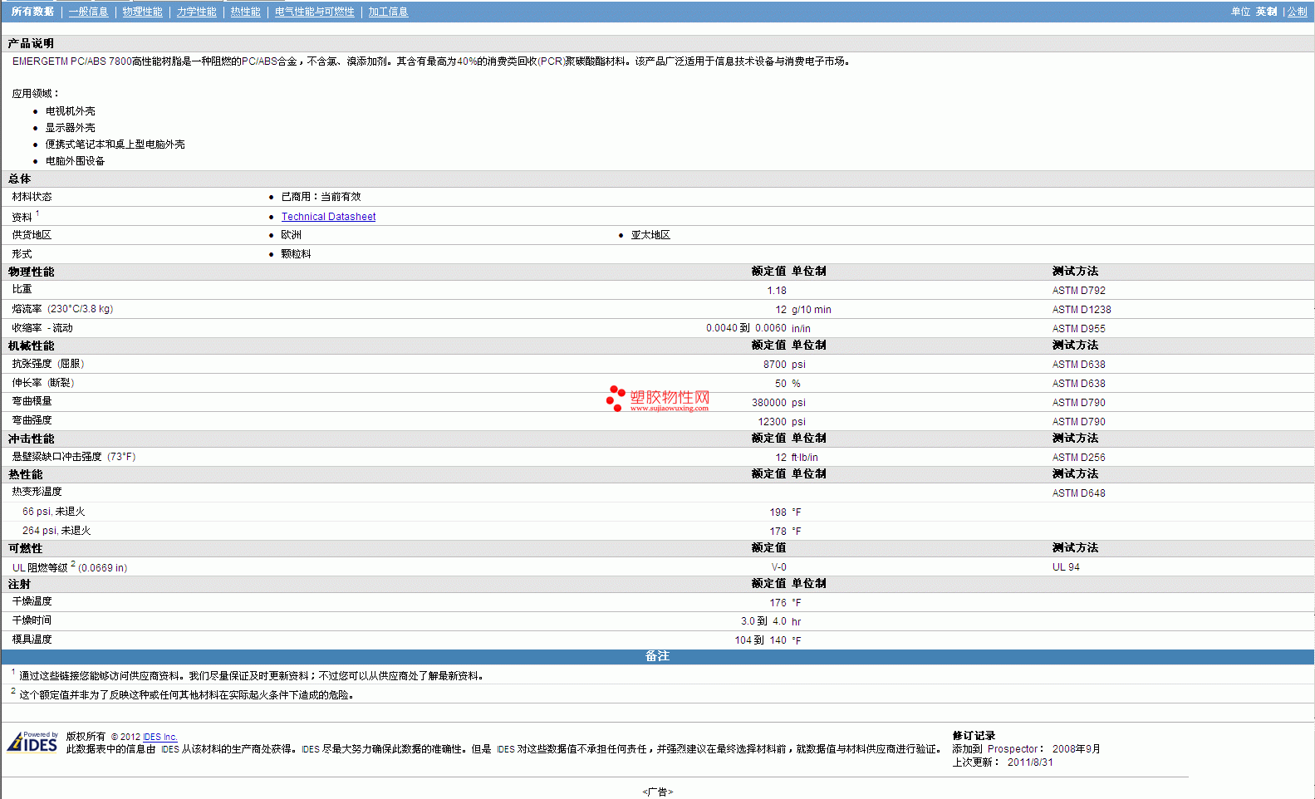1315x799 pixels.
Task: Switch to the 所有数据 tab
Action: click(x=32, y=12)
